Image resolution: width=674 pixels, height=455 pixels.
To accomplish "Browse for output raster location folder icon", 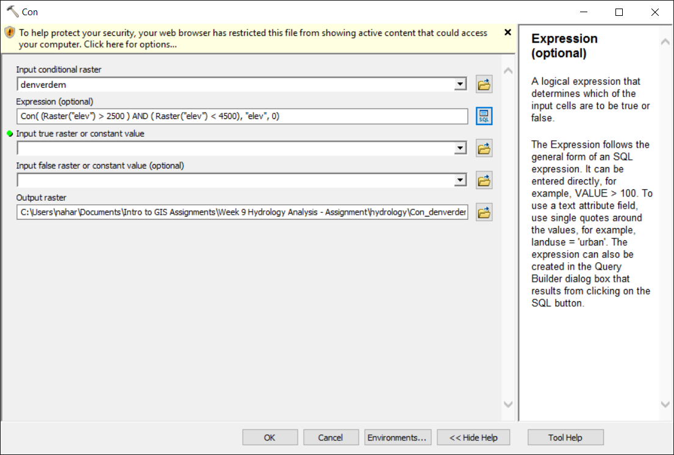I will (x=484, y=212).
